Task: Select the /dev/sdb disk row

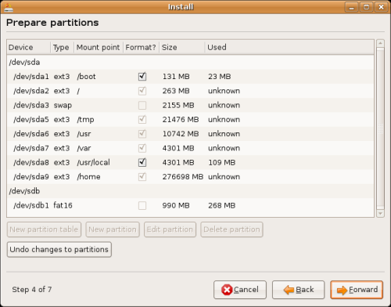Action: click(190, 191)
